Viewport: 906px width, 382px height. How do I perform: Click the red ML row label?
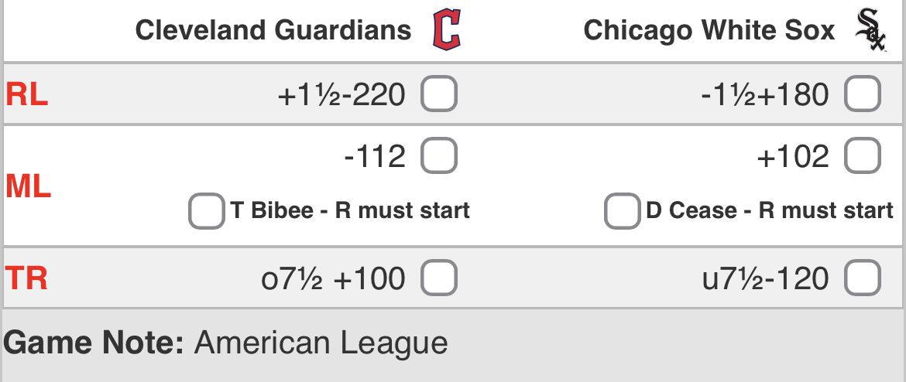[x=29, y=186]
